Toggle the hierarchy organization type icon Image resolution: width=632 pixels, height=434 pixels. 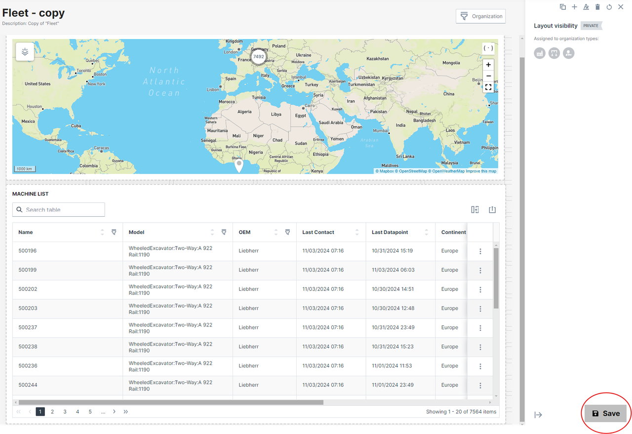(554, 53)
